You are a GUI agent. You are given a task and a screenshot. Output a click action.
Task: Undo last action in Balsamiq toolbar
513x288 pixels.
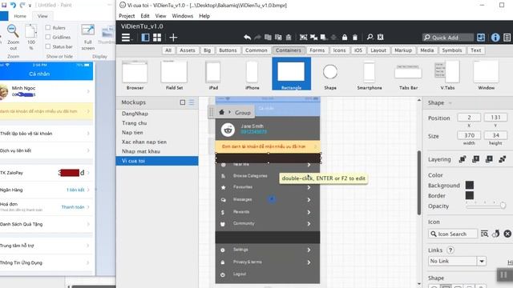pos(248,38)
